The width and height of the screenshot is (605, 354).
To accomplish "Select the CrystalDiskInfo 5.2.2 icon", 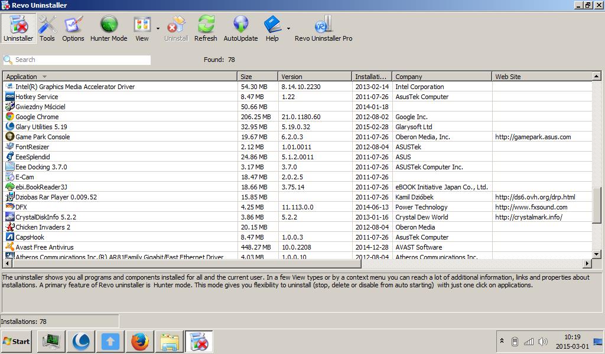I will tap(10, 217).
